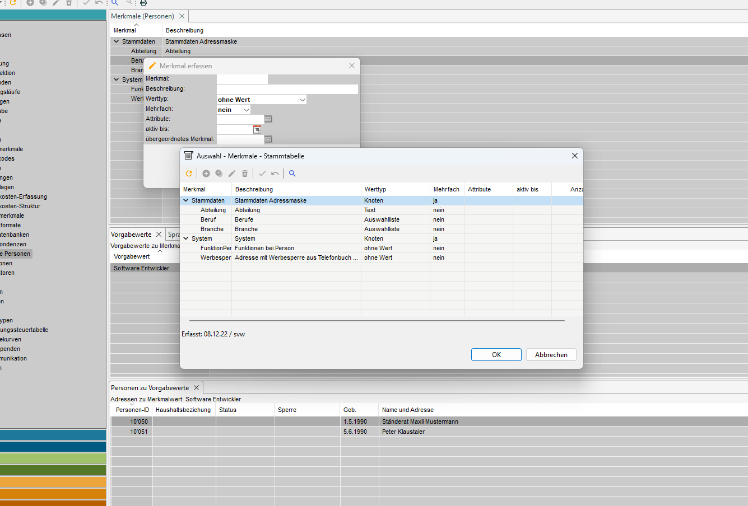The width and height of the screenshot is (748, 506).
Task: Select the Branche row in the Auswahl table
Action: coord(212,229)
